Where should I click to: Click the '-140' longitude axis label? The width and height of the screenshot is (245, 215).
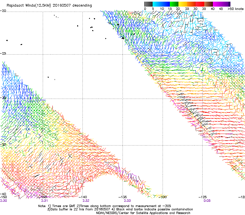coord(83,197)
